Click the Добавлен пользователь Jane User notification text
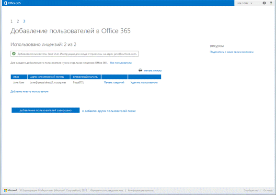Viewport: 276px width, 195px height. [x=77, y=54]
